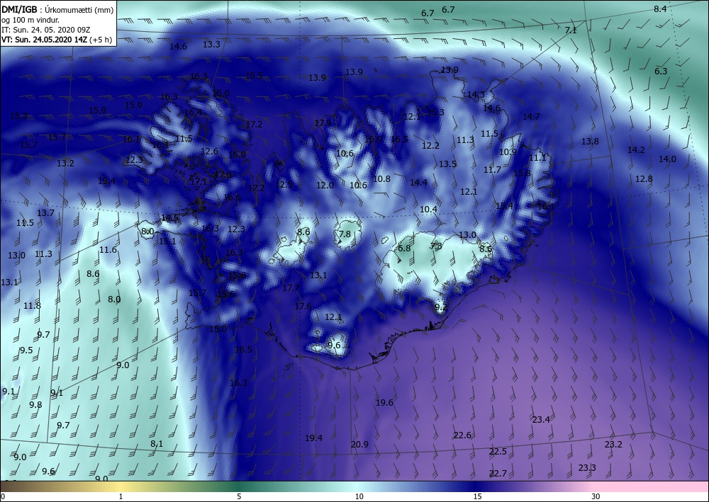Click the color scale label '1'
This screenshot has height=502, width=709.
(x=121, y=496)
